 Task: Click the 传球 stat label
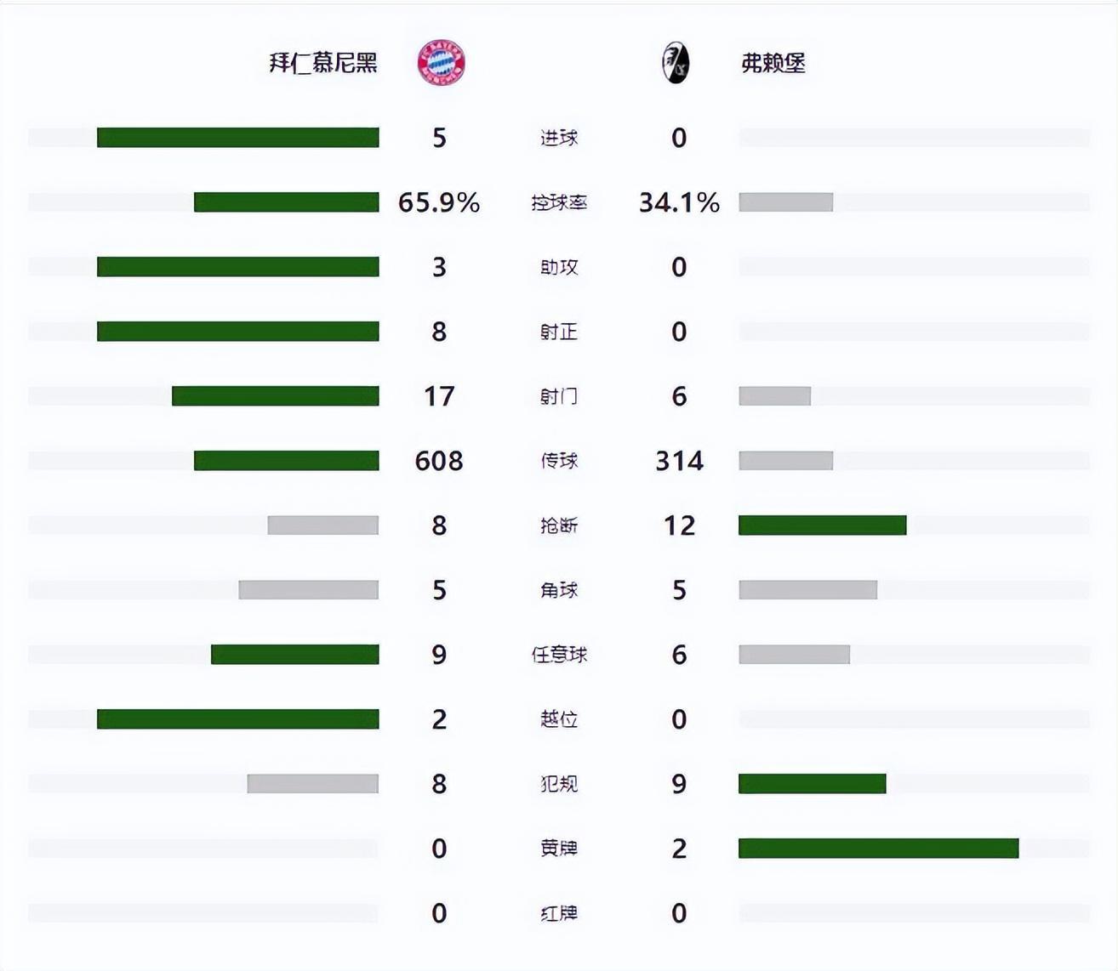(x=559, y=461)
